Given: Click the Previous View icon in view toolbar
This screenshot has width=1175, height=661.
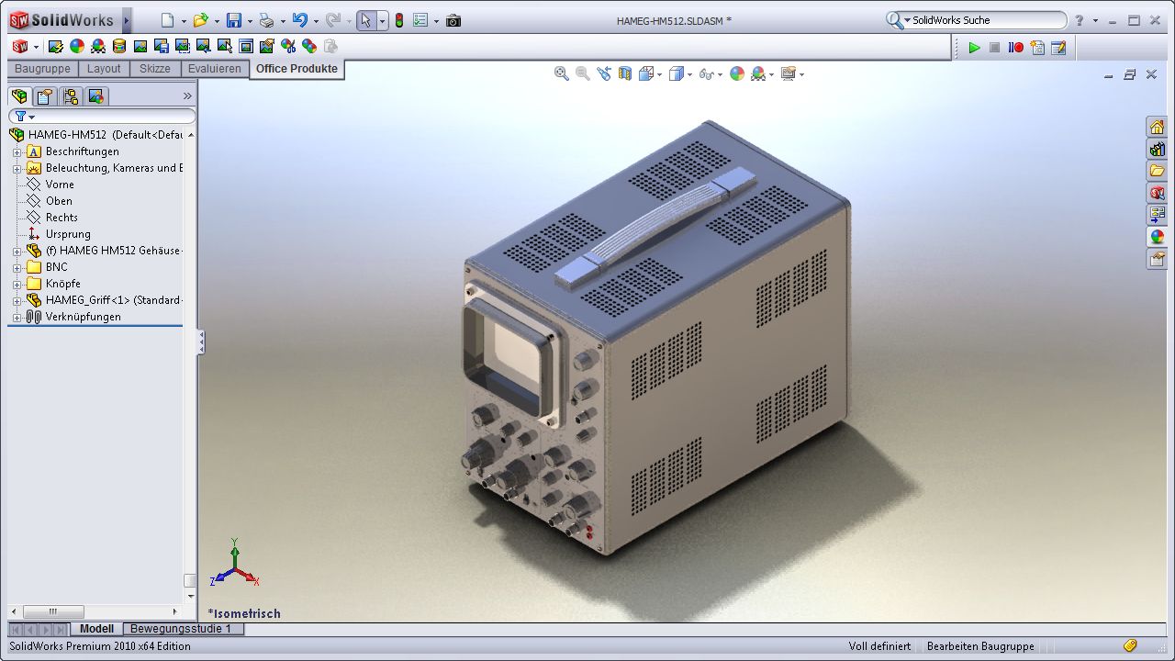Looking at the screenshot, I should point(604,73).
